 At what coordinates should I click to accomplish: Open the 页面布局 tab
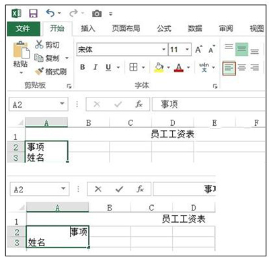pyautogui.click(x=126, y=28)
